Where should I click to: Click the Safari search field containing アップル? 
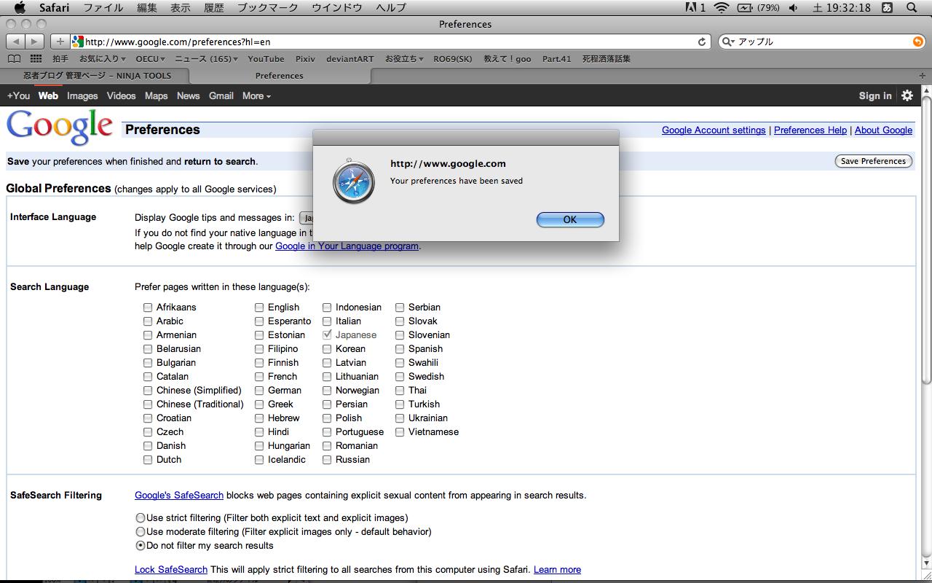[822, 42]
